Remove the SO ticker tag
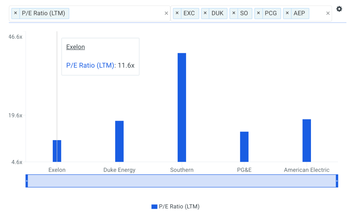Screen dimensions: 354x216 [x=234, y=13]
